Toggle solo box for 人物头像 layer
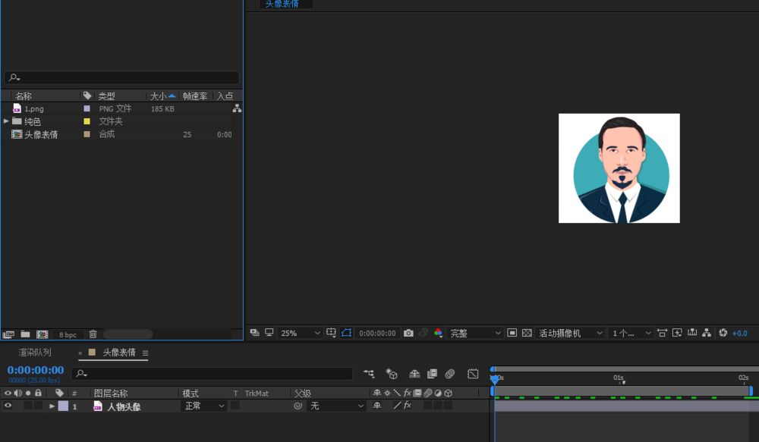The height and width of the screenshot is (442, 759). tap(27, 406)
